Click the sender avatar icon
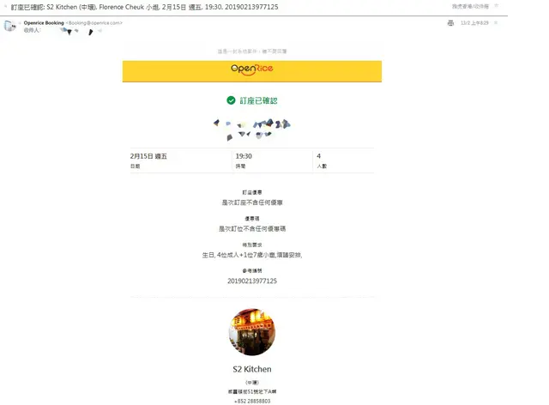The height and width of the screenshot is (405, 549). coord(9,26)
